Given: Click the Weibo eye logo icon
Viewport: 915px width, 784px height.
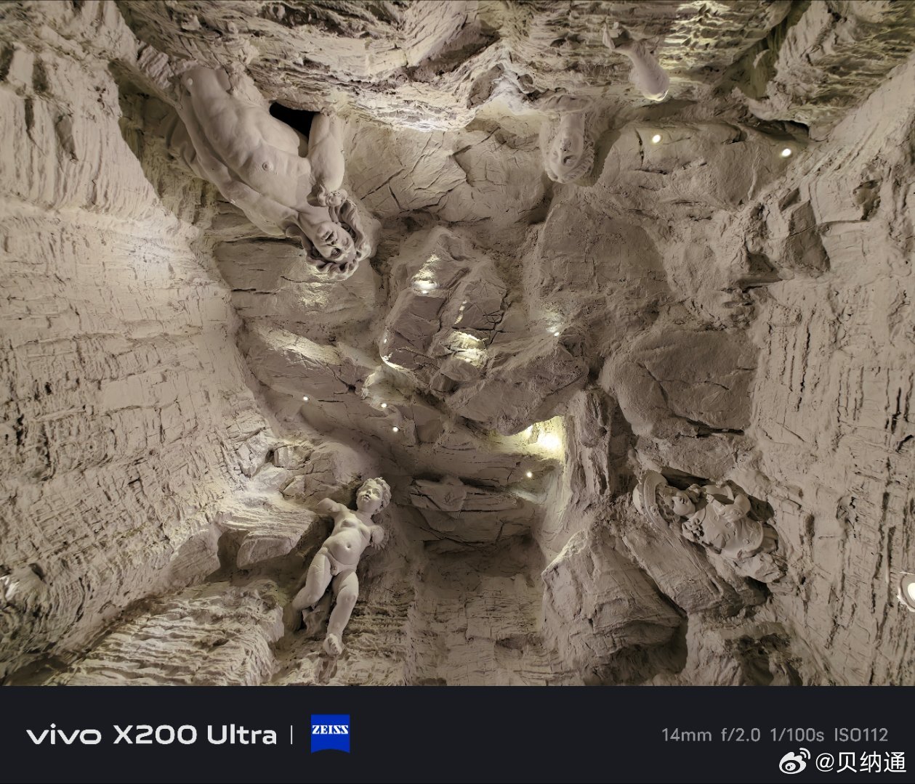Looking at the screenshot, I should point(794,762).
